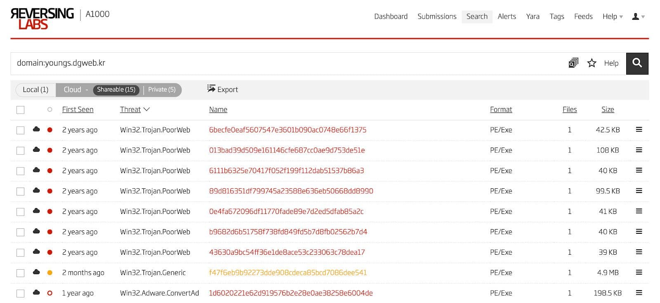Click the hollow red status ring of the 1d6020221e row
Viewport: 660px width, 303px height.
tap(50, 293)
